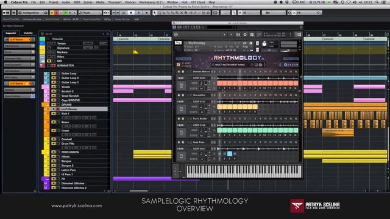The width and height of the screenshot is (390, 219).
Task: Click the Snare track monitor button
Action: 54,122
